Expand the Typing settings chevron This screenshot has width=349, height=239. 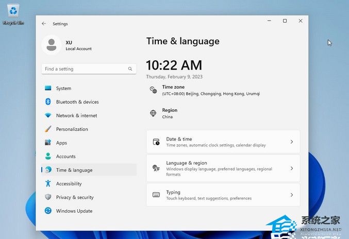coord(291,195)
